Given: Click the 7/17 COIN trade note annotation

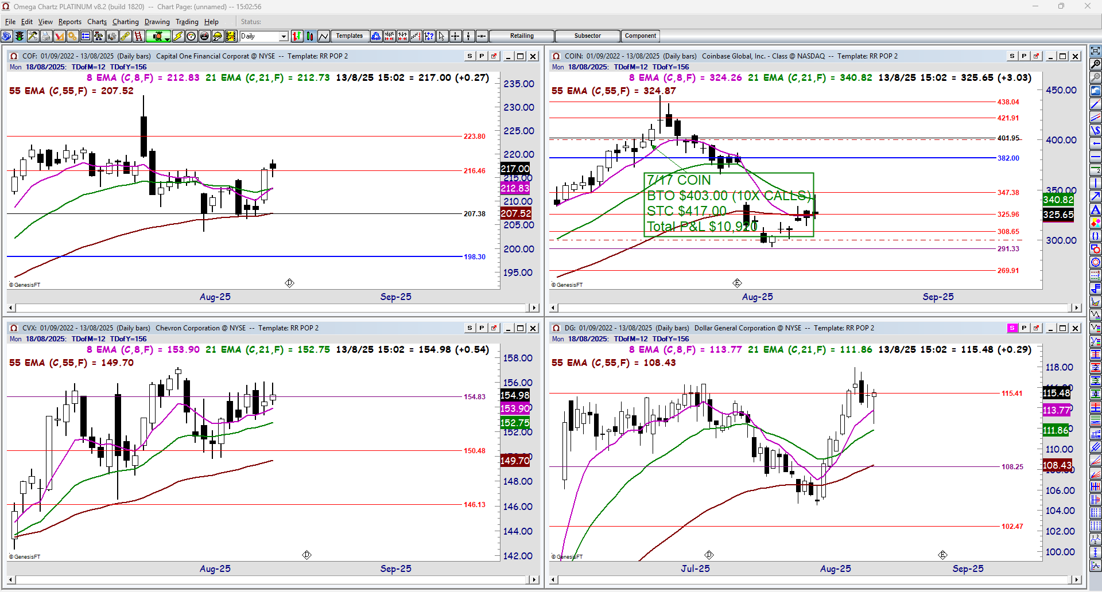Looking at the screenshot, I should point(729,204).
